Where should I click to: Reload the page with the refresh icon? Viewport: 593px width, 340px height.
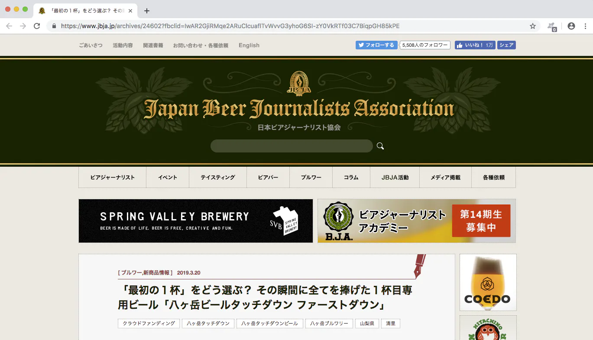(x=37, y=26)
